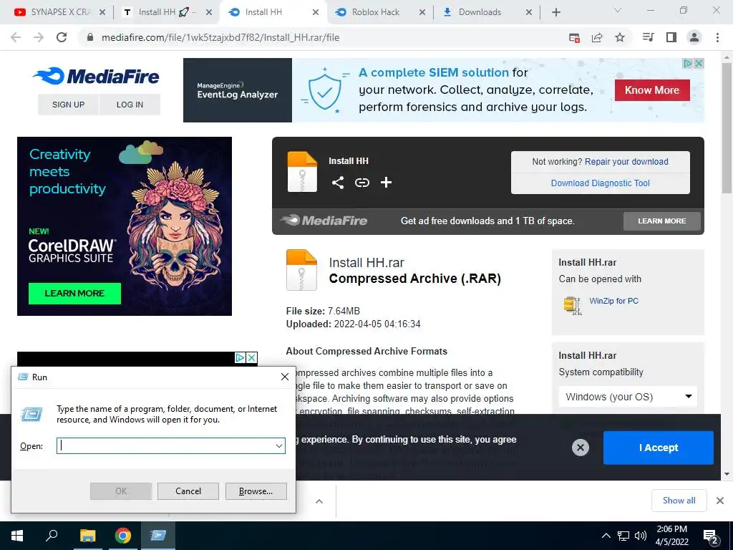Click Chrome icon in taskbar

coord(123,536)
